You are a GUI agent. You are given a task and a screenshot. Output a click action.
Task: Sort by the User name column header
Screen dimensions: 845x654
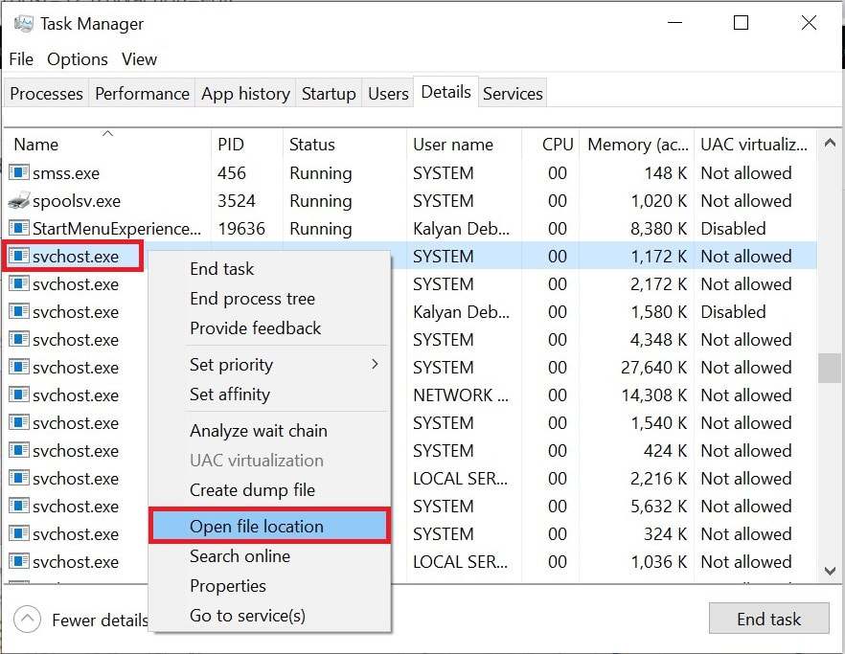(464, 145)
